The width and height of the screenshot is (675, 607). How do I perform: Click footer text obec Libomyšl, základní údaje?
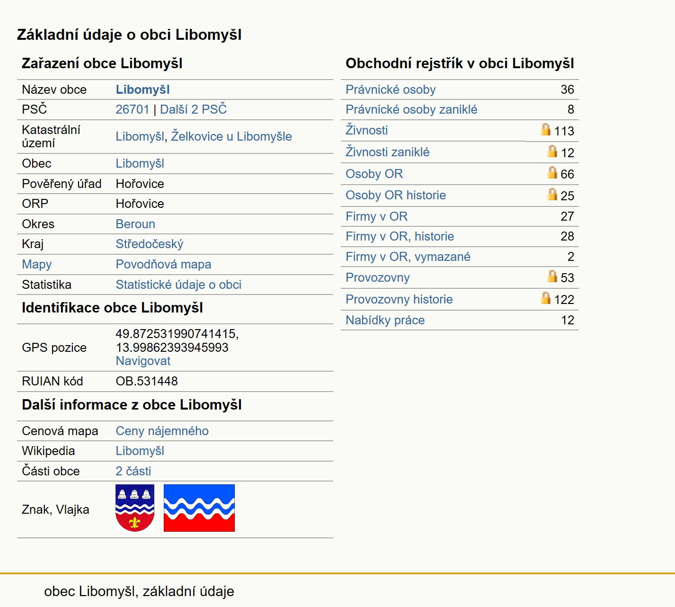tap(139, 591)
